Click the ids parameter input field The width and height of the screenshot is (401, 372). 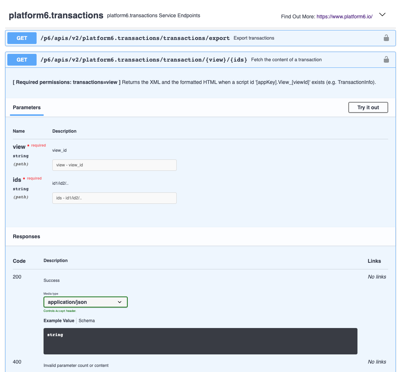pyautogui.click(x=114, y=198)
